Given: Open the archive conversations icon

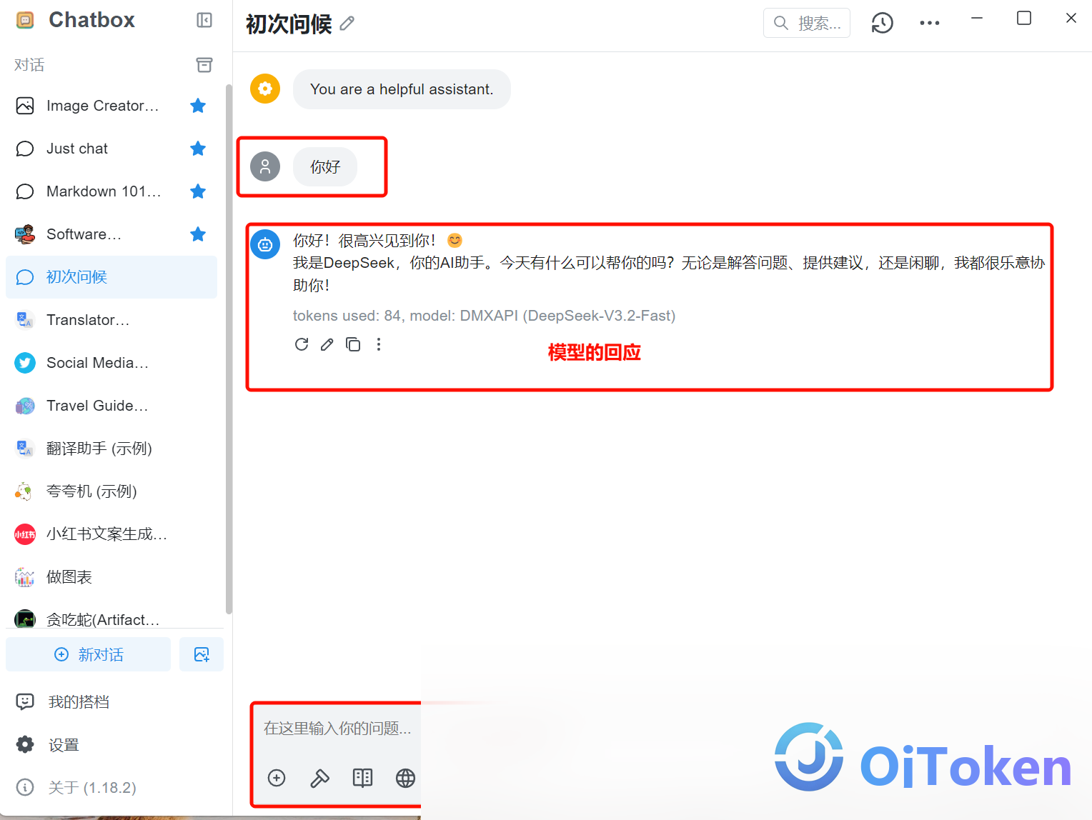Looking at the screenshot, I should pos(204,65).
